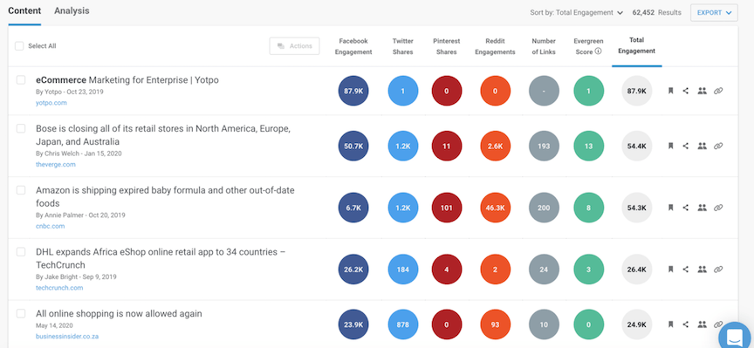The width and height of the screenshot is (754, 348).
Task: Check the Yotpo eCommerce Marketing row checkbox
Action: pyautogui.click(x=21, y=79)
